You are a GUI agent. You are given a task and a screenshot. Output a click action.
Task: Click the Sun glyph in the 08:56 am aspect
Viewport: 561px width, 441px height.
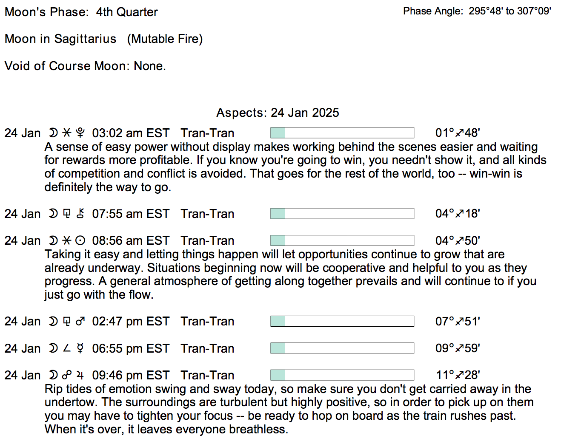pyautogui.click(x=80, y=241)
